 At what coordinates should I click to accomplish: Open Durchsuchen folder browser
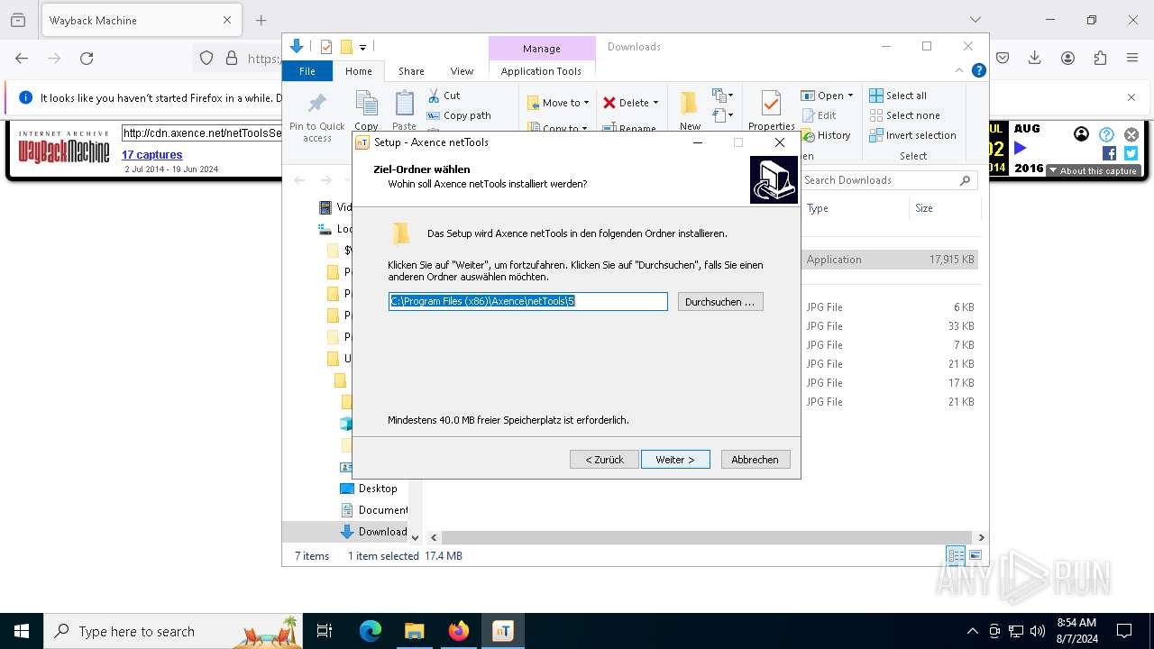[x=720, y=302]
